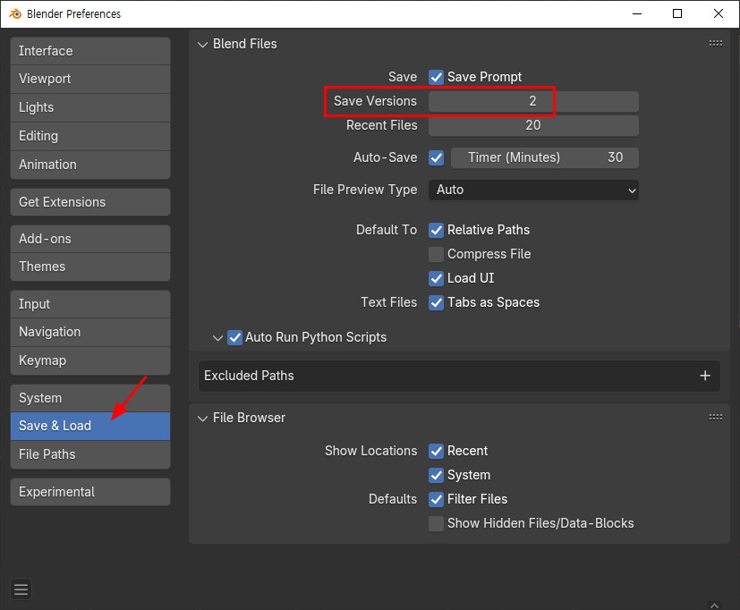Disable the Auto-Save checkbox

click(436, 157)
